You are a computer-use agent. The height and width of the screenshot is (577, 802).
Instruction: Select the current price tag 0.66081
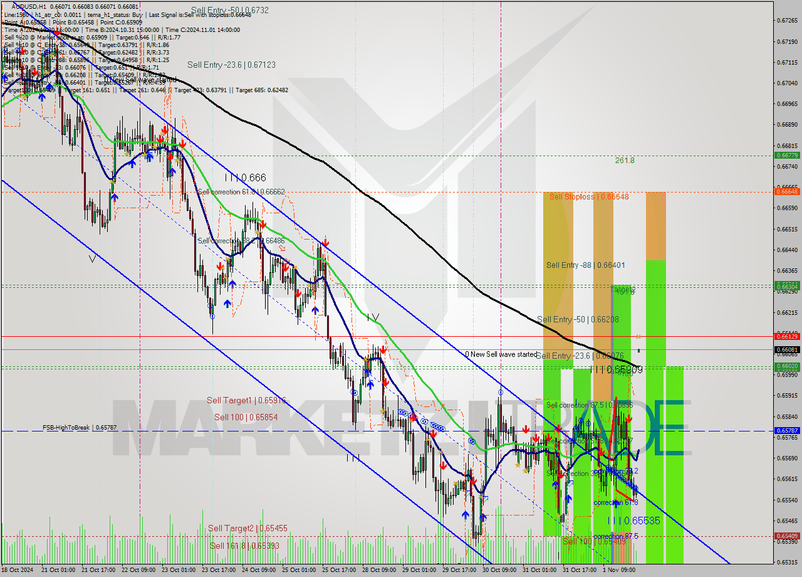coord(787,349)
